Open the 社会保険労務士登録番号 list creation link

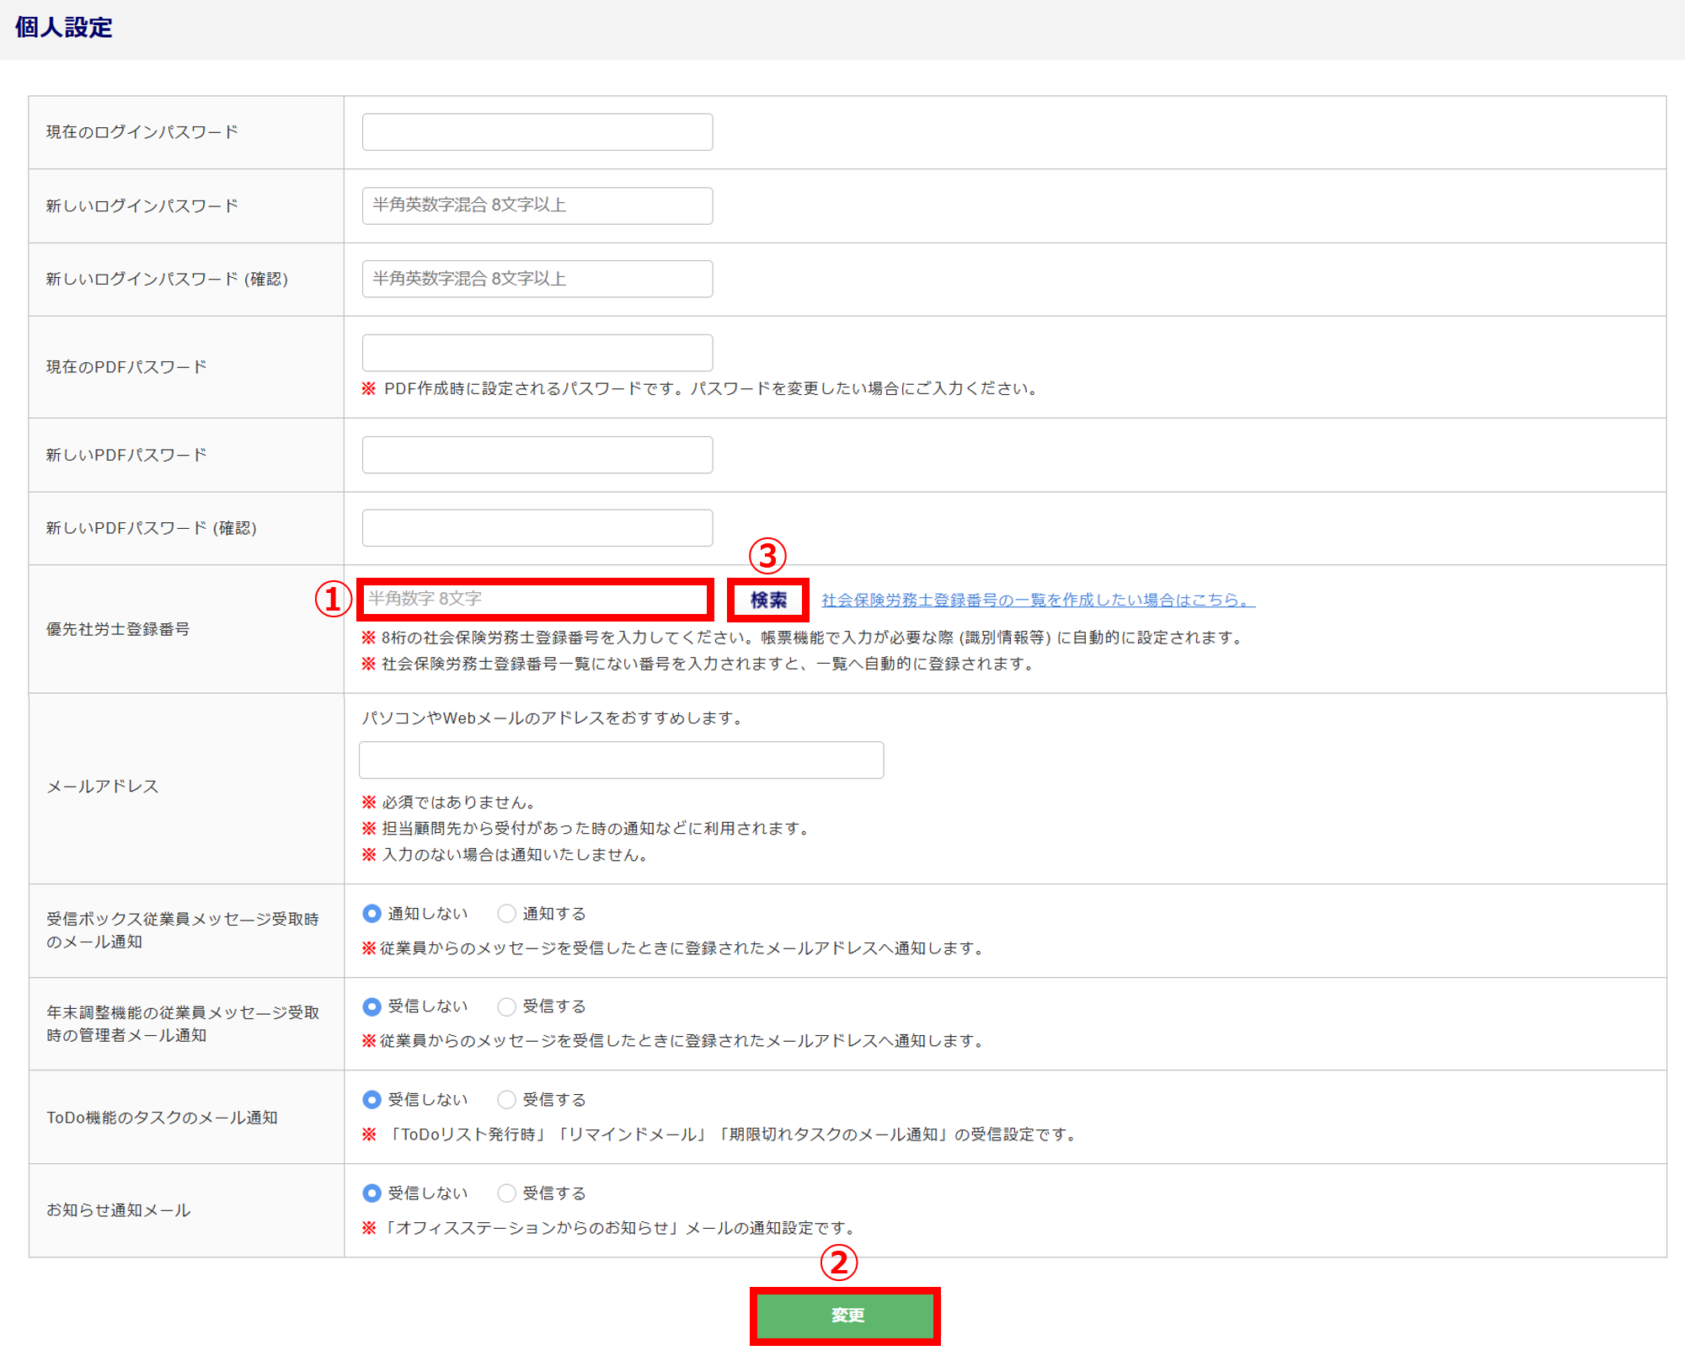(1037, 600)
